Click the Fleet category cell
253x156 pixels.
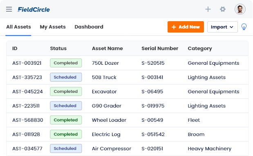[x=194, y=120]
